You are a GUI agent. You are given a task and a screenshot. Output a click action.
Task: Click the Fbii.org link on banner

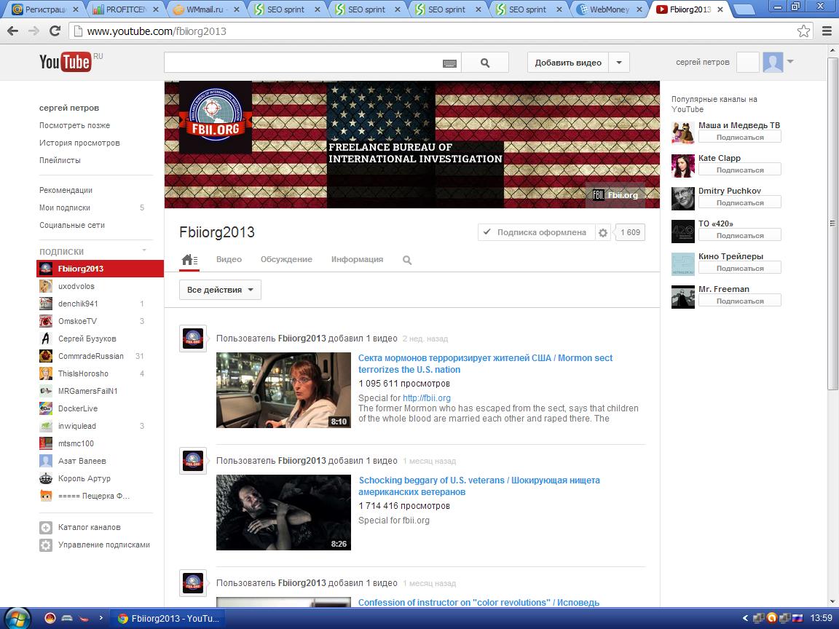[616, 194]
